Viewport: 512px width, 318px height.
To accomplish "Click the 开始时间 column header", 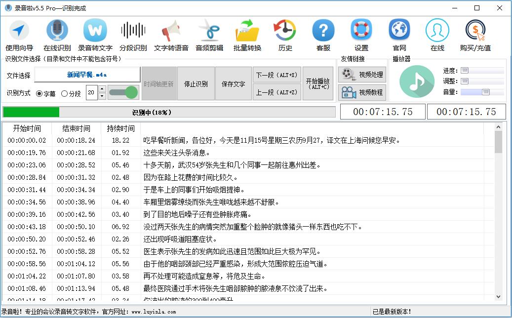I will (27, 128).
